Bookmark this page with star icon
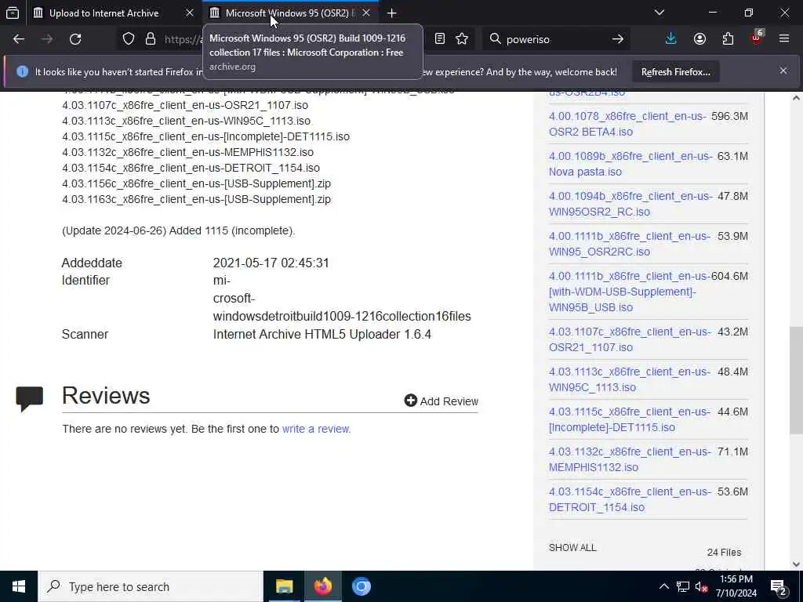This screenshot has width=803, height=602. [462, 39]
